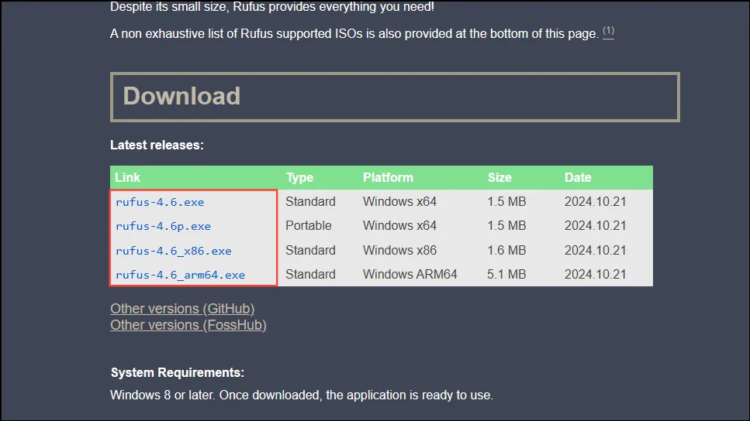This screenshot has width=750, height=421.
Task: Open Other versions (FossHub) link
Action: pos(188,325)
